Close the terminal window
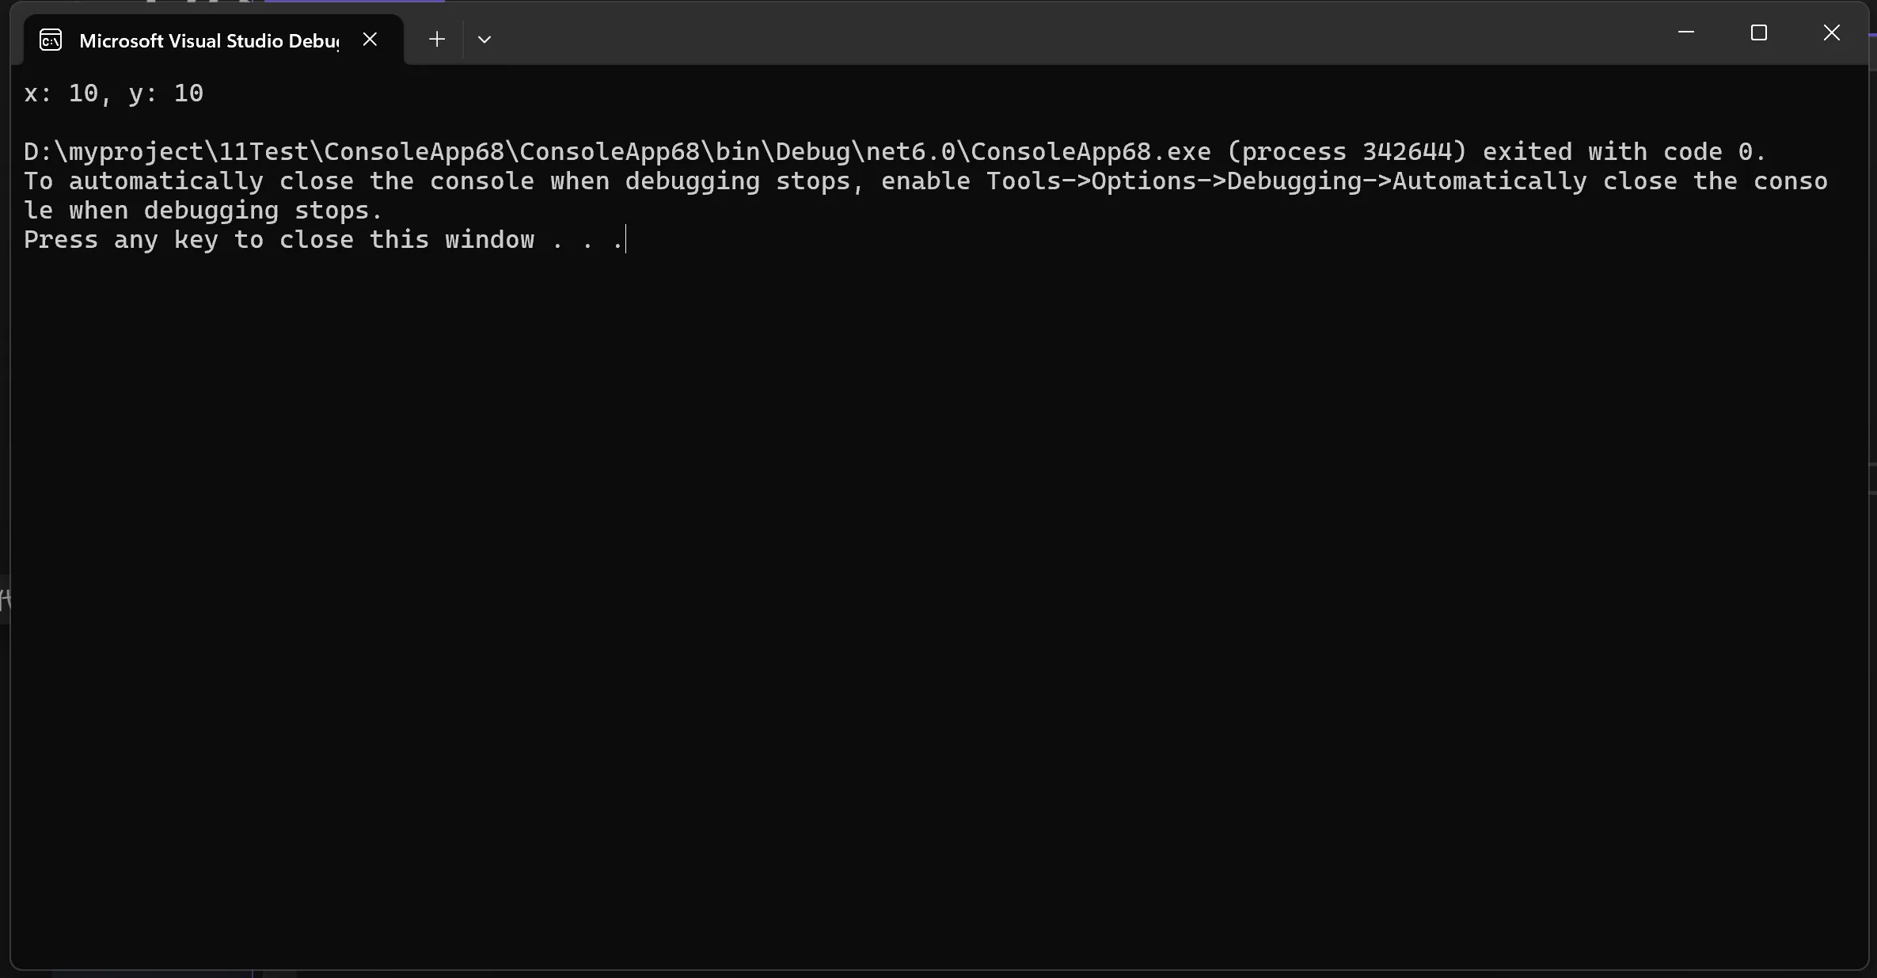 1831,32
